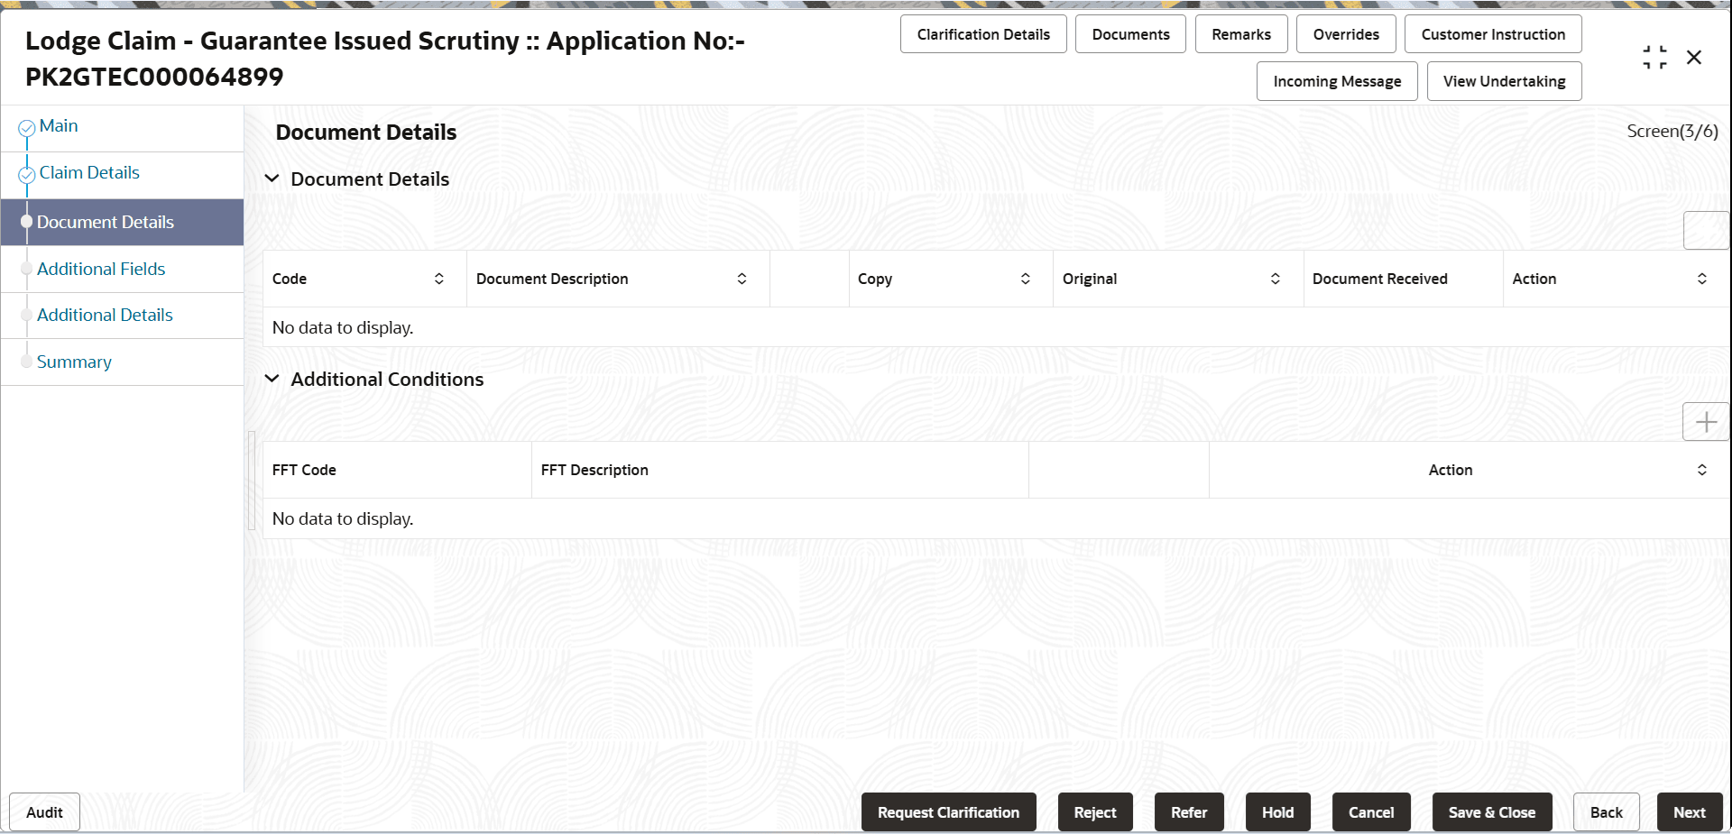The image size is (1732, 834).
Task: Collapse the Additional Conditions section chevron
Action: tap(272, 379)
